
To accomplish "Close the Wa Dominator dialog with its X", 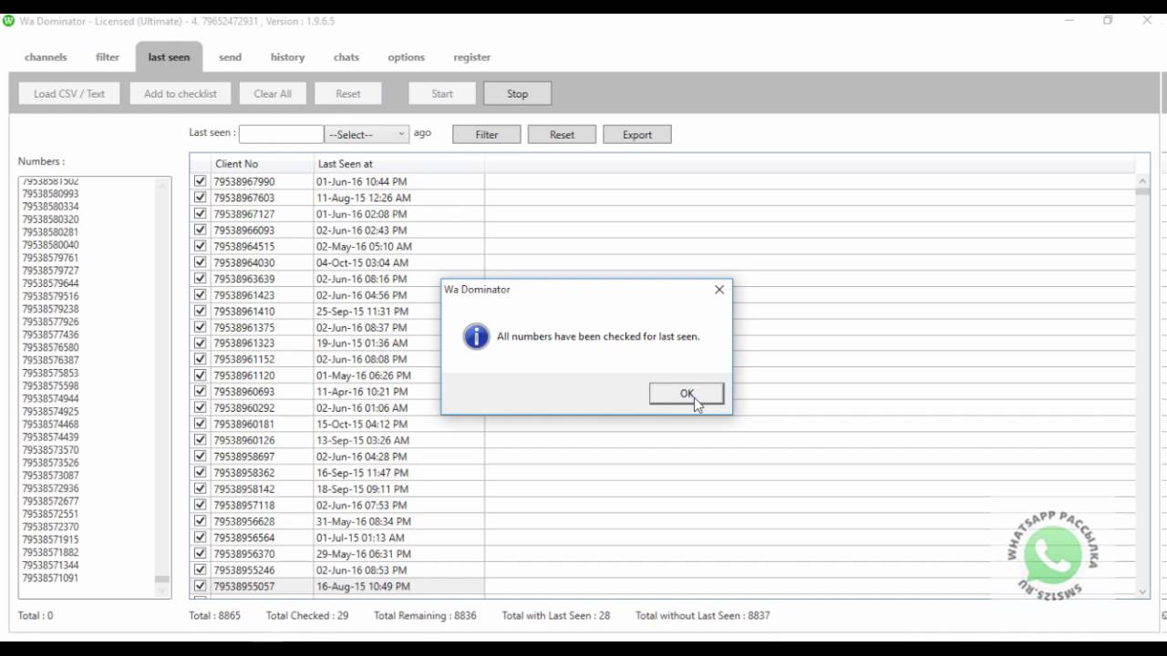I will (719, 289).
